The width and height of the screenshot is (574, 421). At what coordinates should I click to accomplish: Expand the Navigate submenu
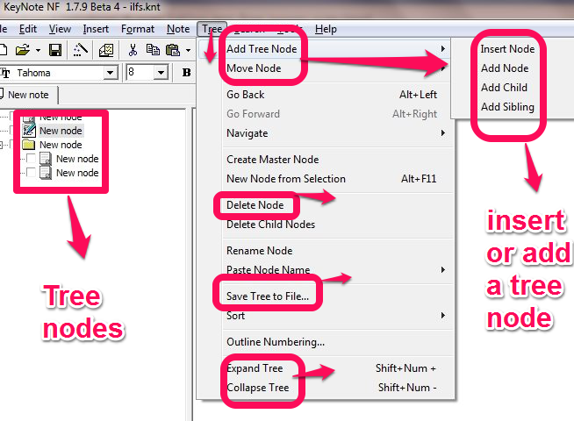point(326,133)
